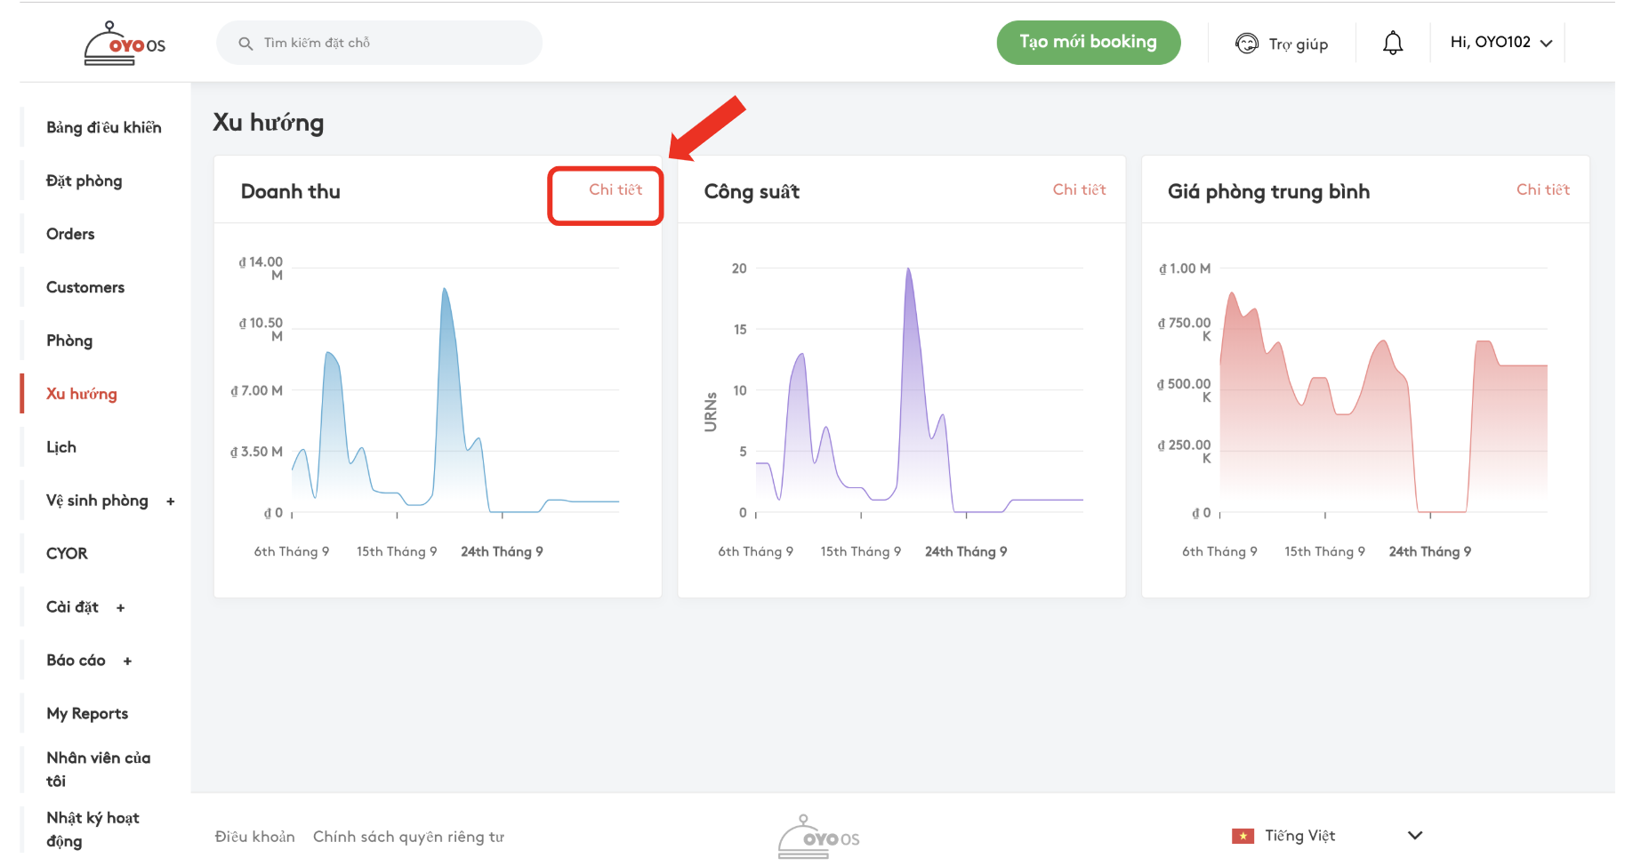
Task: Click the Công suất purple chart peak
Action: click(908, 271)
